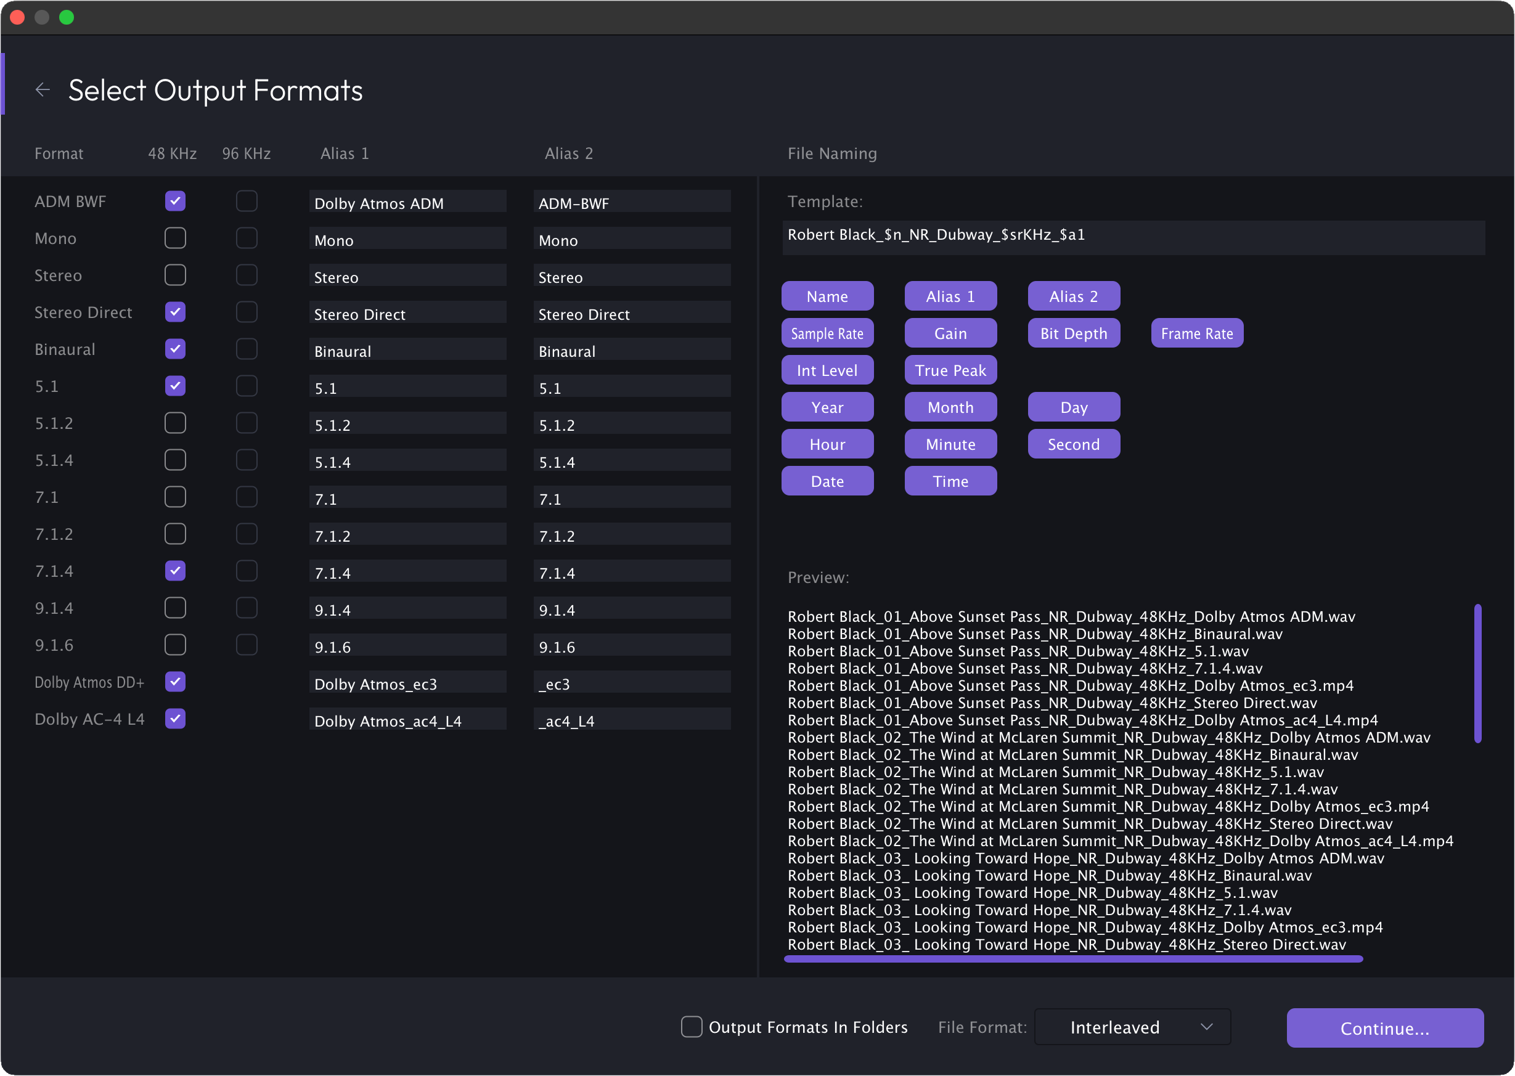Zoom the window with green button

67,17
